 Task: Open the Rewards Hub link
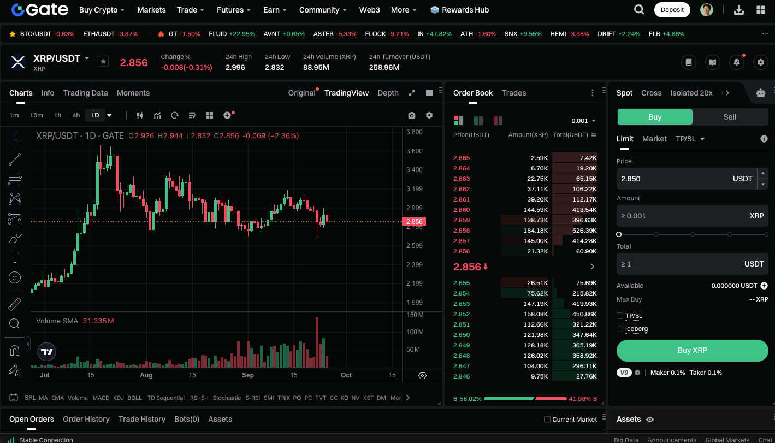point(459,10)
